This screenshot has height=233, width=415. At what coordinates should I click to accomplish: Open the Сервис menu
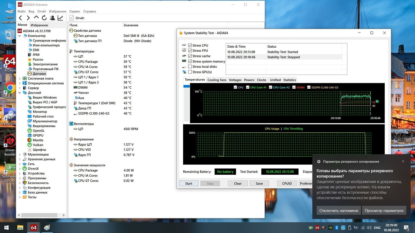[x=75, y=11]
